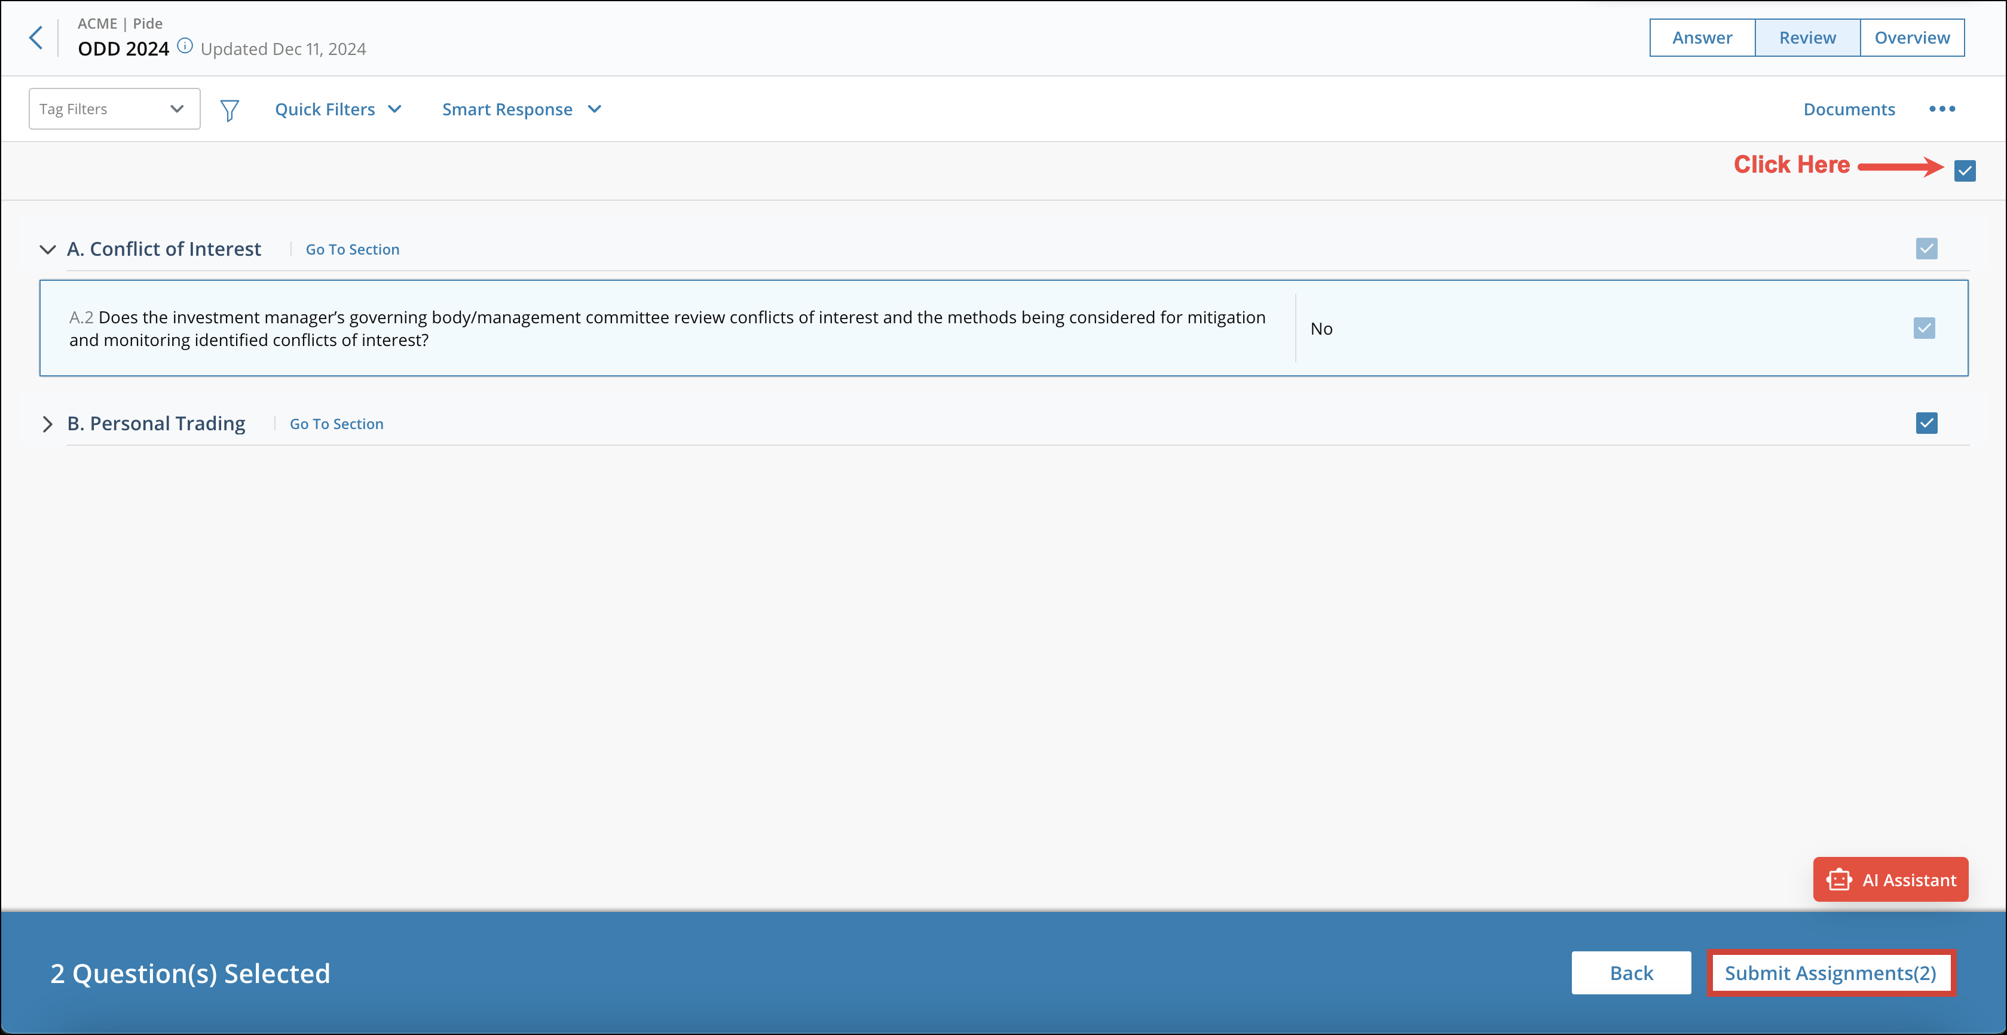Viewport: 2007px width, 1035px height.
Task: Click the Back button
Action: [x=1630, y=973]
